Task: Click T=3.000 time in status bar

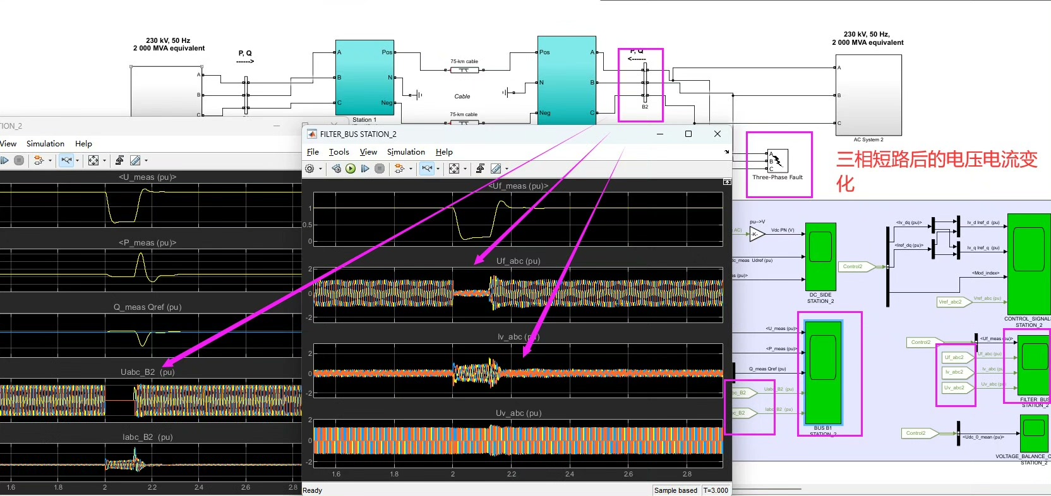Action: (716, 490)
